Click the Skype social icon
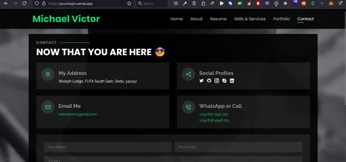 coord(224,81)
